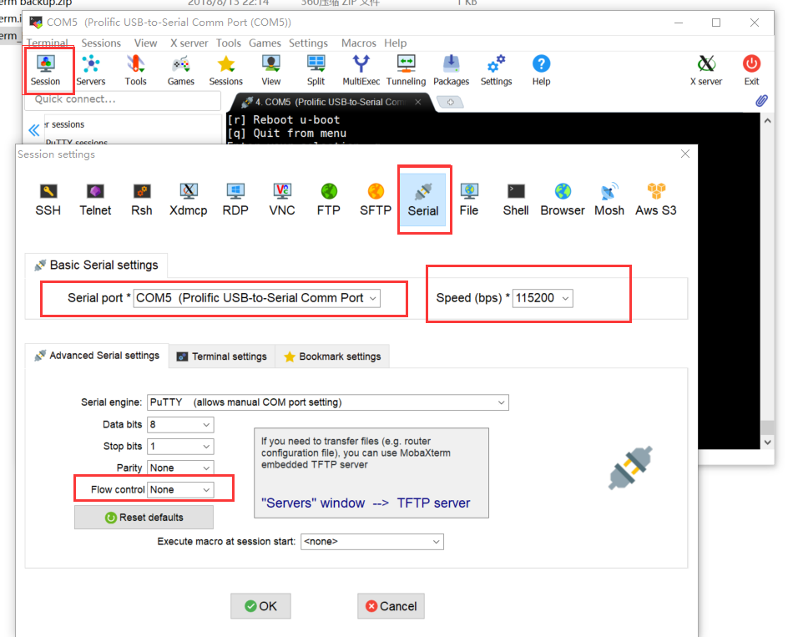Choose the Rsh session type
This screenshot has width=798, height=637.
coord(141,200)
